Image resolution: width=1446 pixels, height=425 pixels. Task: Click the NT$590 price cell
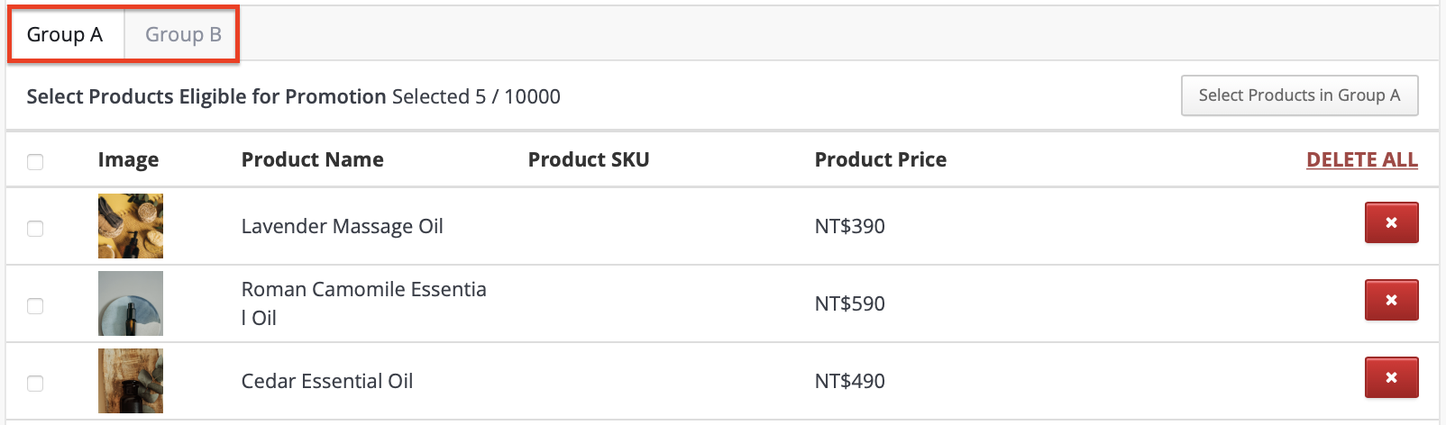click(x=849, y=303)
